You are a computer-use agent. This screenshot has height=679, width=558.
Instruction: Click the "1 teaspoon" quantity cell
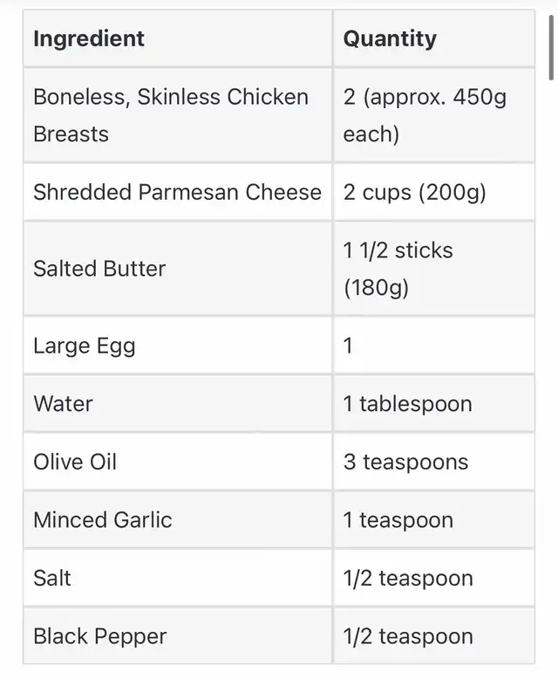click(398, 520)
